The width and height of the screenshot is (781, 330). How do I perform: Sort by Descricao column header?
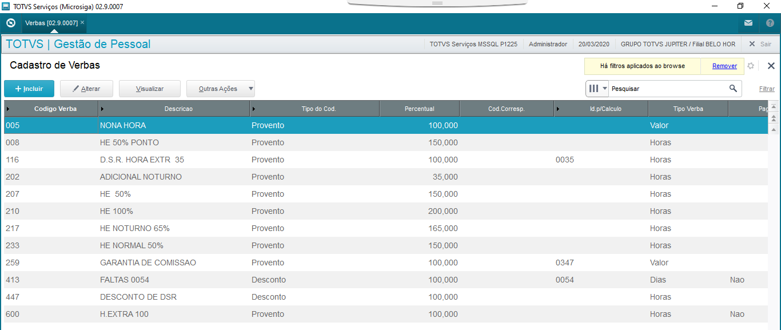pyautogui.click(x=174, y=109)
